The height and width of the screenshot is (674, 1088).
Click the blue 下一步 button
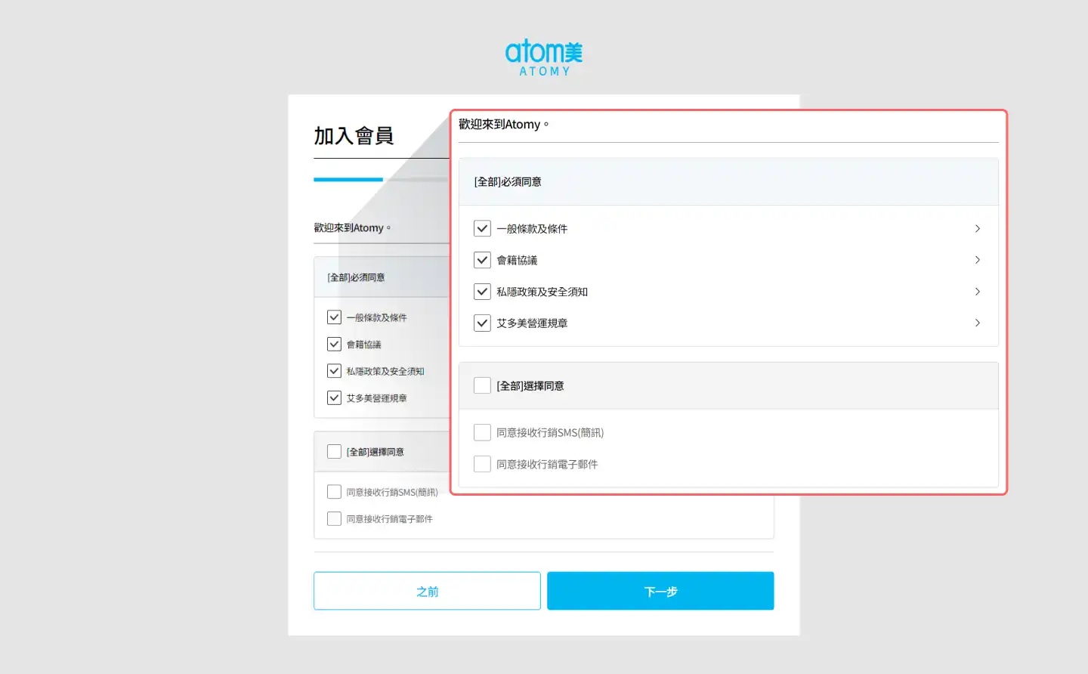(660, 591)
